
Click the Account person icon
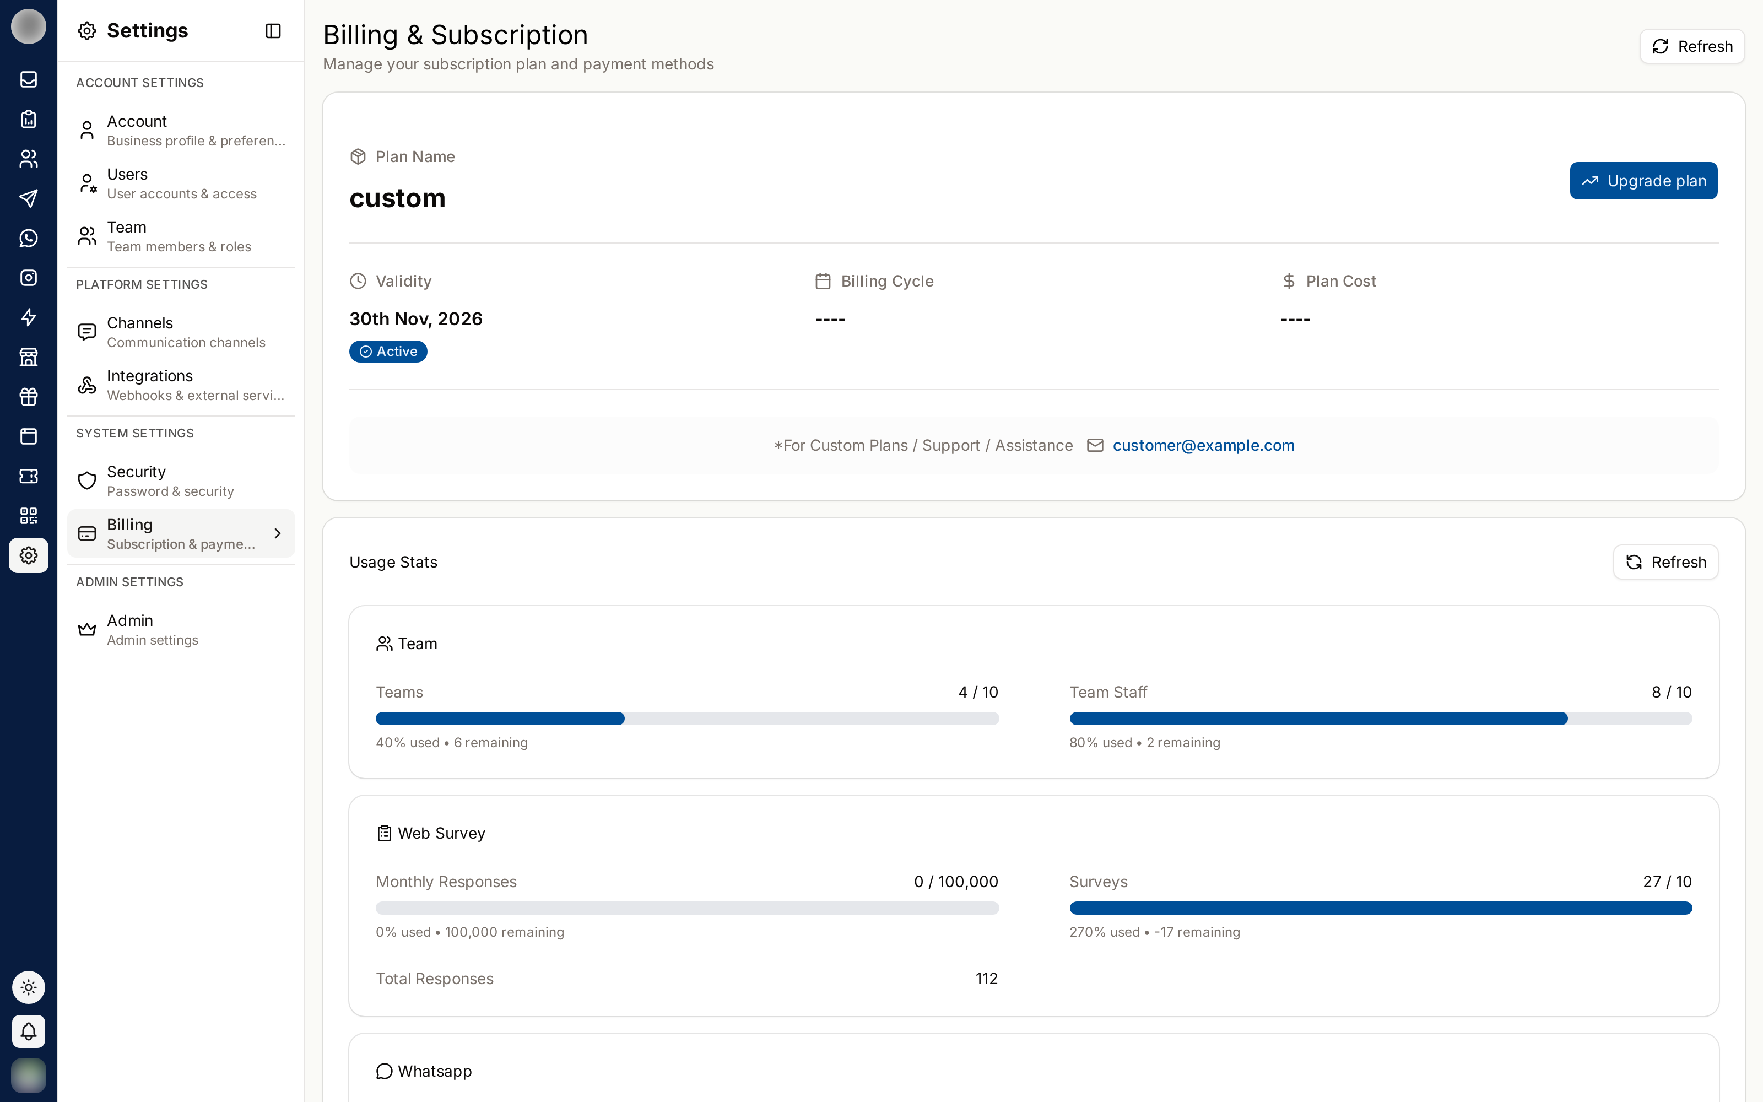coord(86,131)
